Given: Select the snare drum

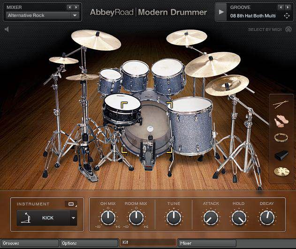Looking at the screenshot, I should tap(122, 109).
